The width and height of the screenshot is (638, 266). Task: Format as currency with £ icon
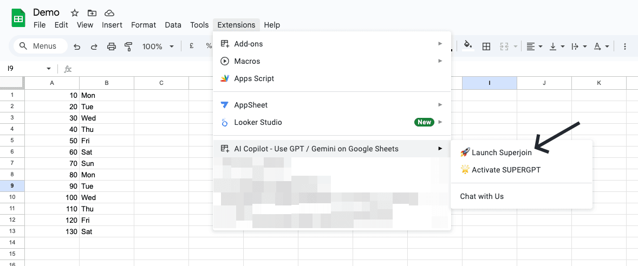pyautogui.click(x=191, y=46)
